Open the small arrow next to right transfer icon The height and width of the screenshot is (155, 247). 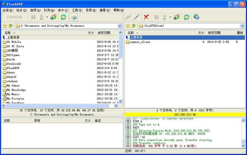pos(170,17)
